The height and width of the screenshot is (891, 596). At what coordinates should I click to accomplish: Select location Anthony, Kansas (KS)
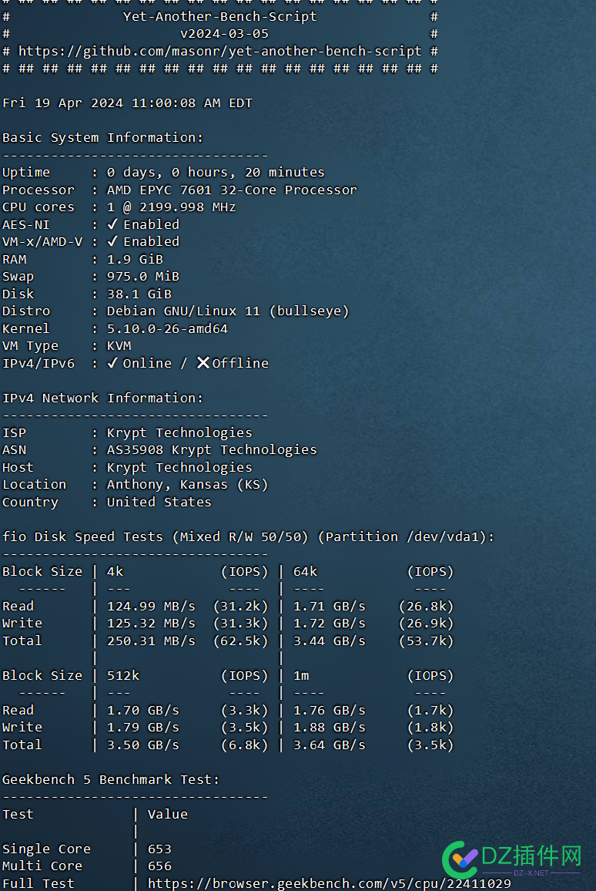tap(187, 485)
